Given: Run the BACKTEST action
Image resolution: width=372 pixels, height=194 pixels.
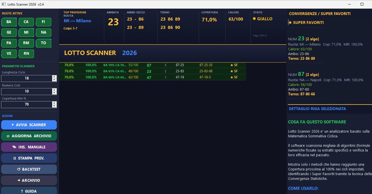Looking at the screenshot, I should tap(29, 169).
